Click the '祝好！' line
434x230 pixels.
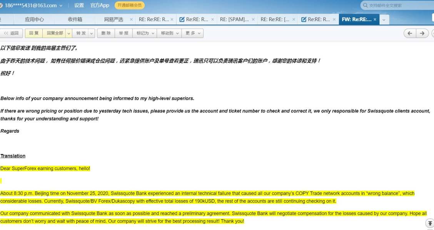click(7, 73)
